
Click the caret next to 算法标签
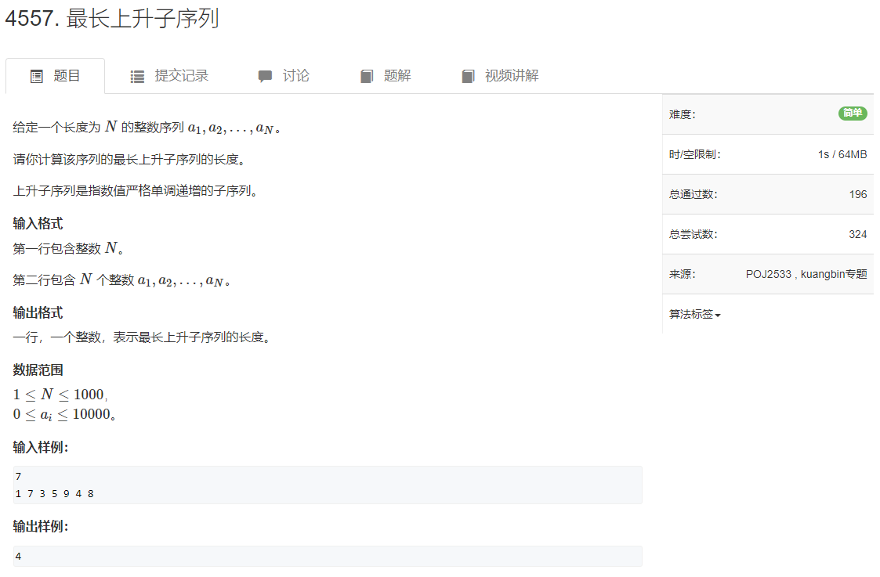pos(718,316)
